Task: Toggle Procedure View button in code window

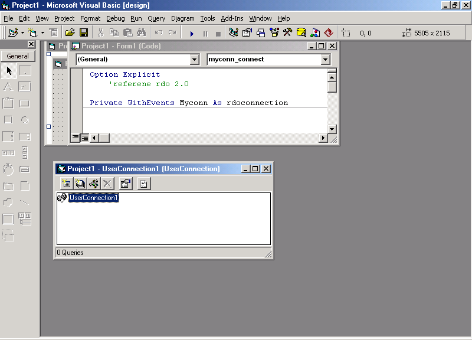Action: click(x=76, y=138)
